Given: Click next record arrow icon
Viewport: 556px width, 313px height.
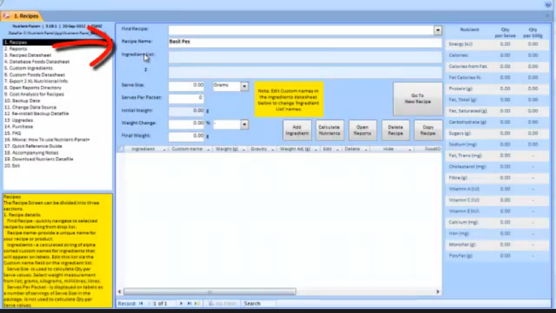Looking at the screenshot, I should click(x=181, y=303).
